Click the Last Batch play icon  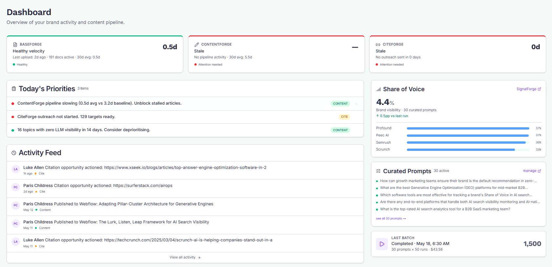(x=382, y=244)
